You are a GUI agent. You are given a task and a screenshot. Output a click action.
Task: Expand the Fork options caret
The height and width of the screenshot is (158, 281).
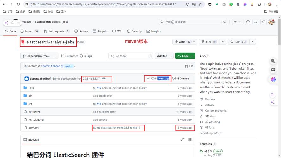223,42
